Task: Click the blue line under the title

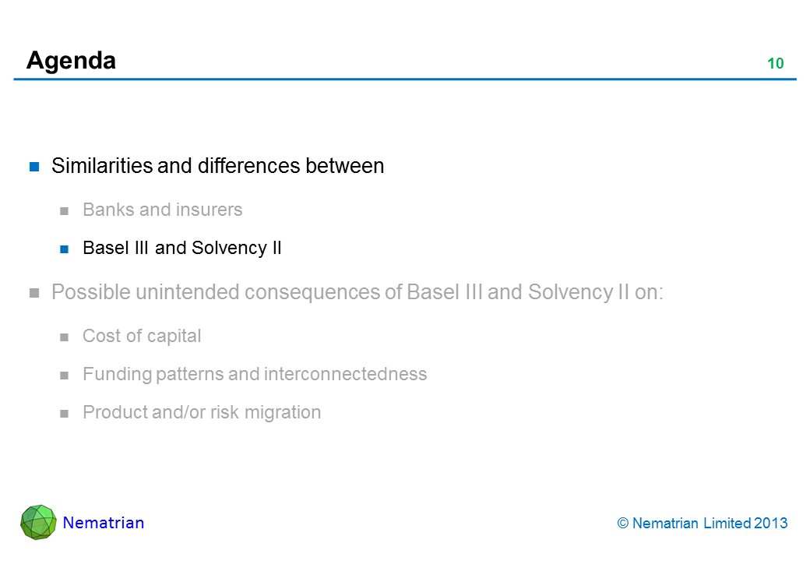Action: click(x=405, y=79)
